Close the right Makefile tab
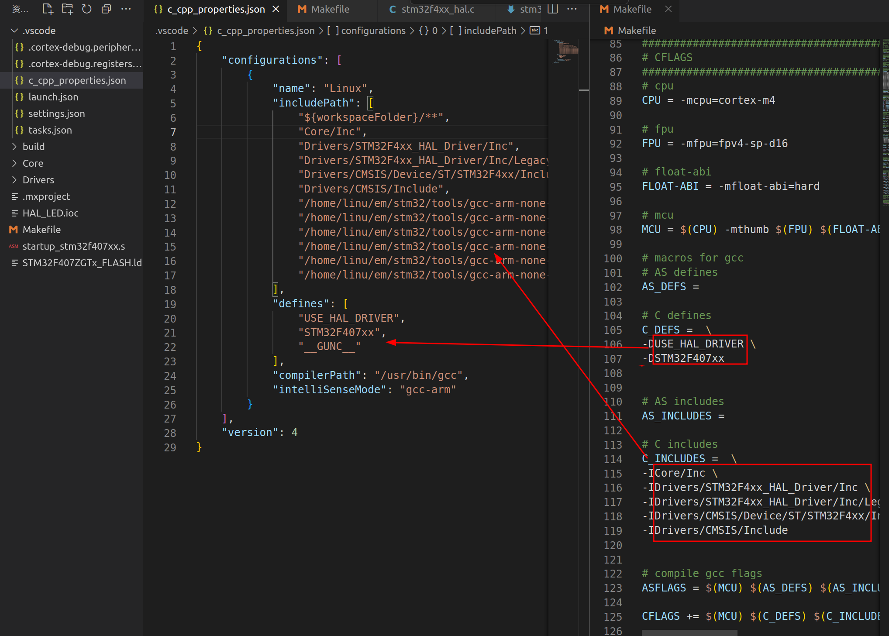The width and height of the screenshot is (889, 636). pyautogui.click(x=668, y=9)
